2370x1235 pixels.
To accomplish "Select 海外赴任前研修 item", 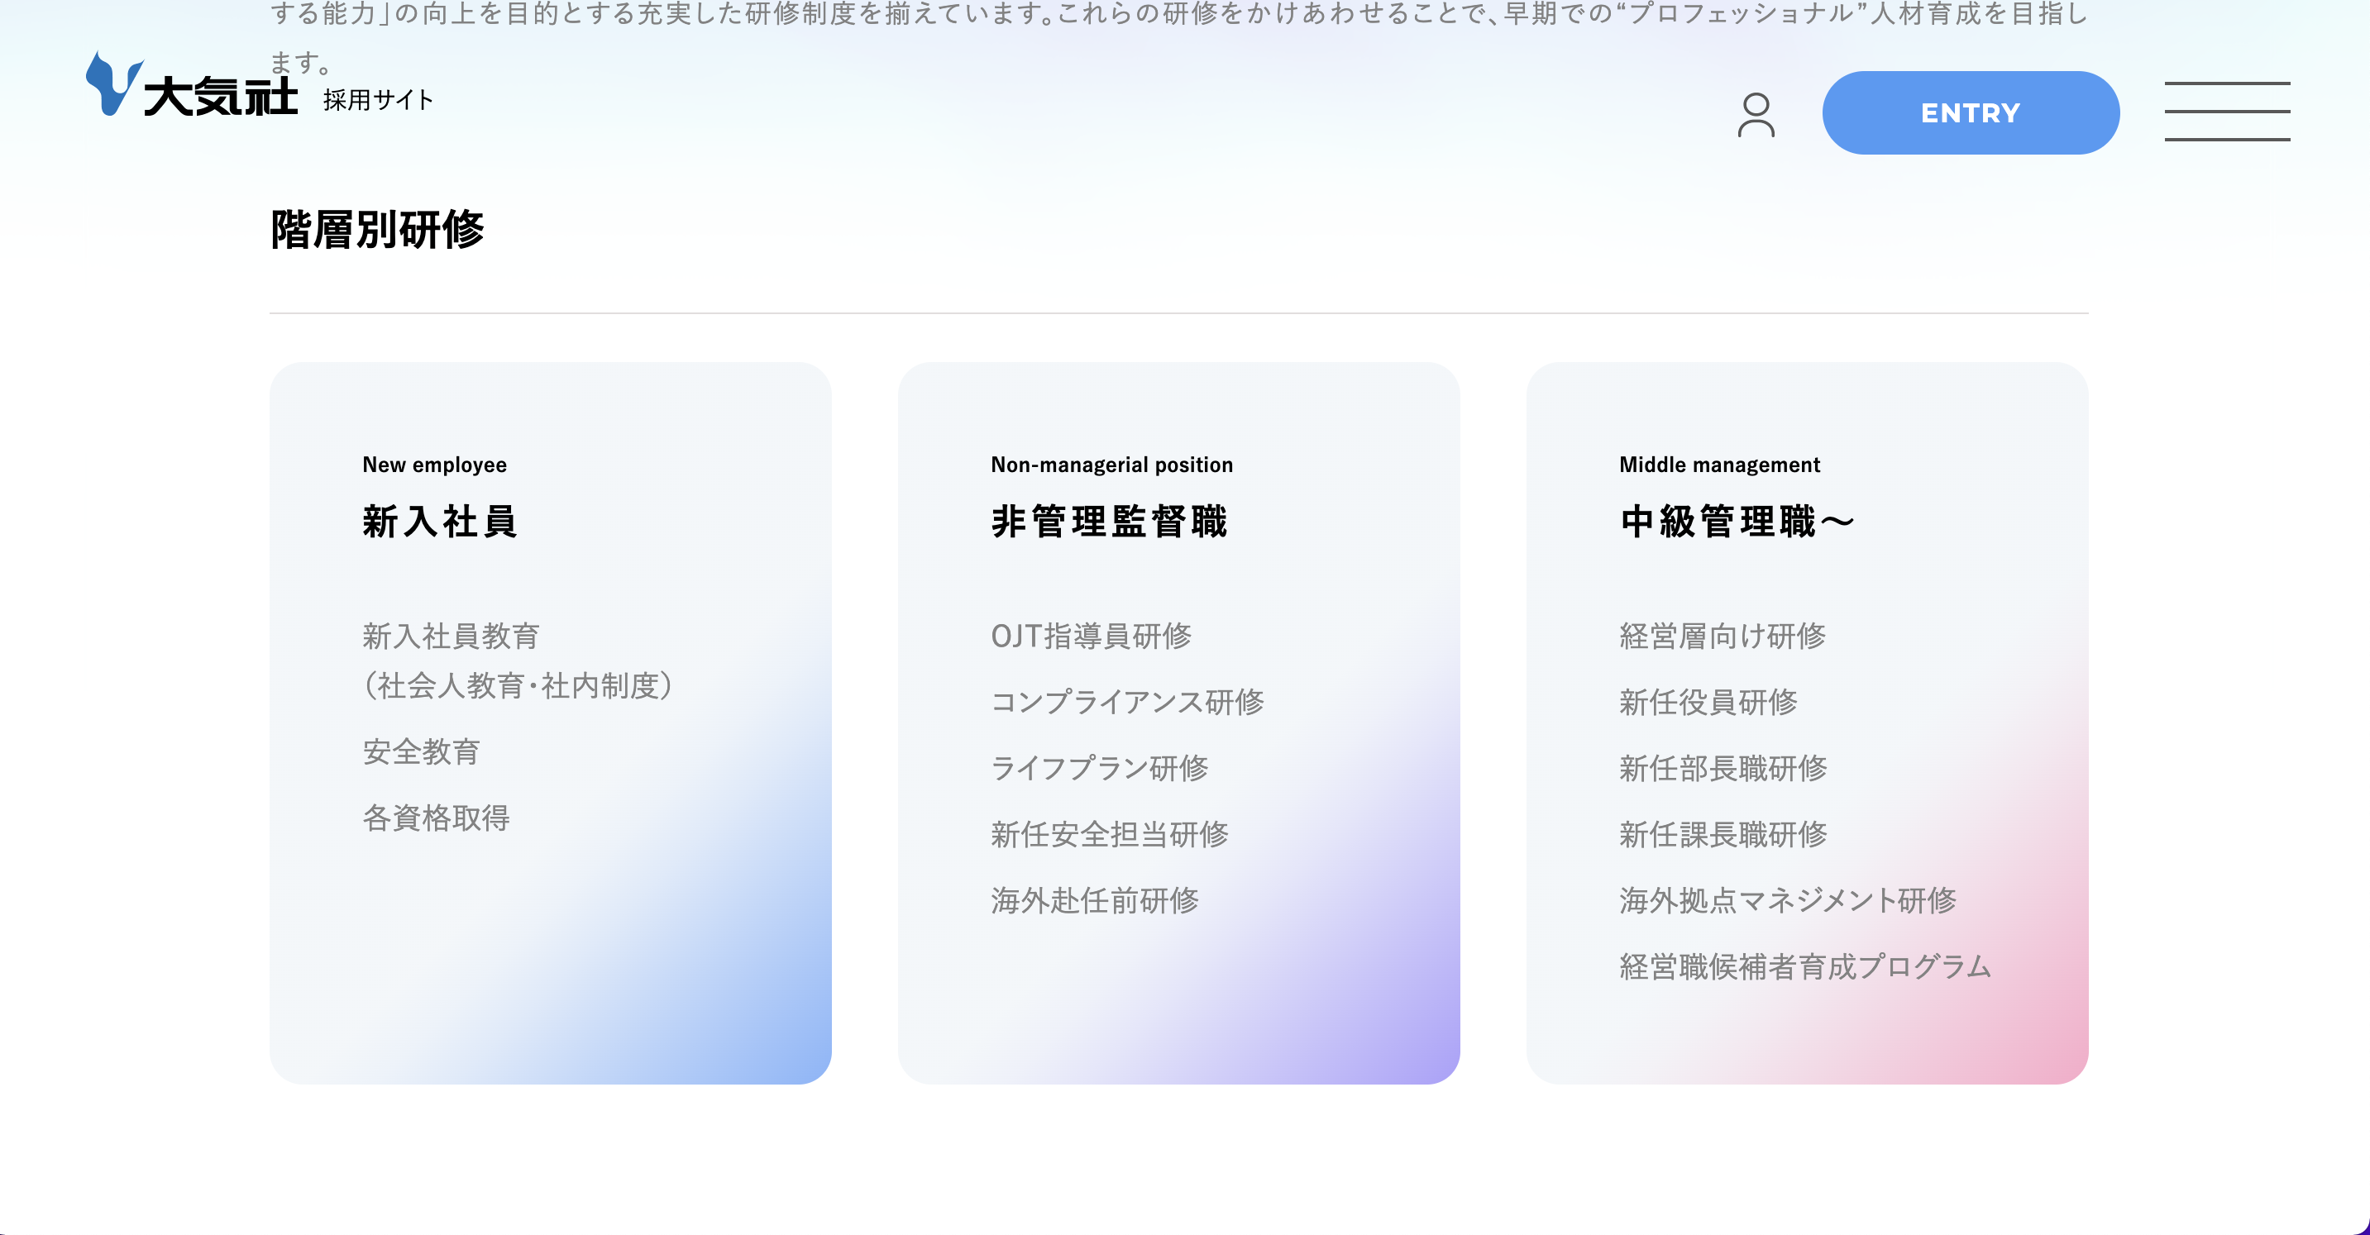I will pos(1095,900).
